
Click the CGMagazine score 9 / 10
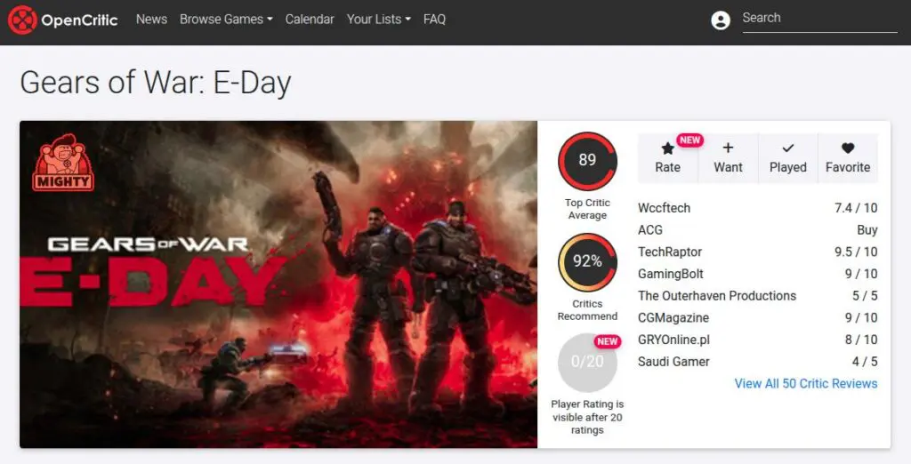pyautogui.click(x=861, y=317)
